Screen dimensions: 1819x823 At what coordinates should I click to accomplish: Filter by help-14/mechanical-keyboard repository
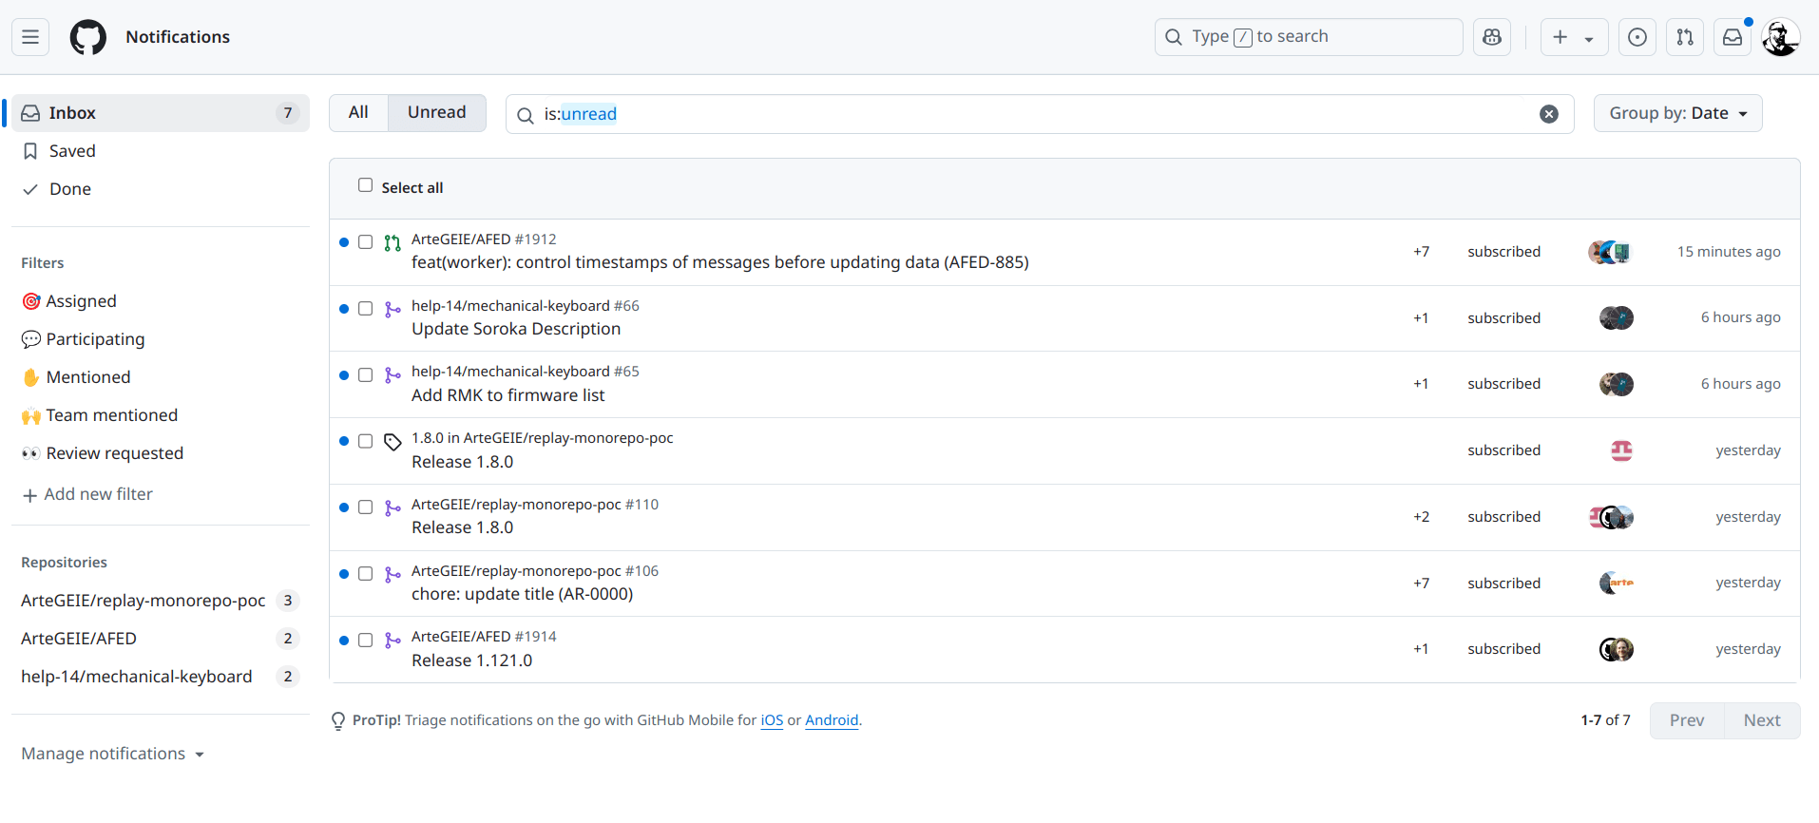point(160,677)
